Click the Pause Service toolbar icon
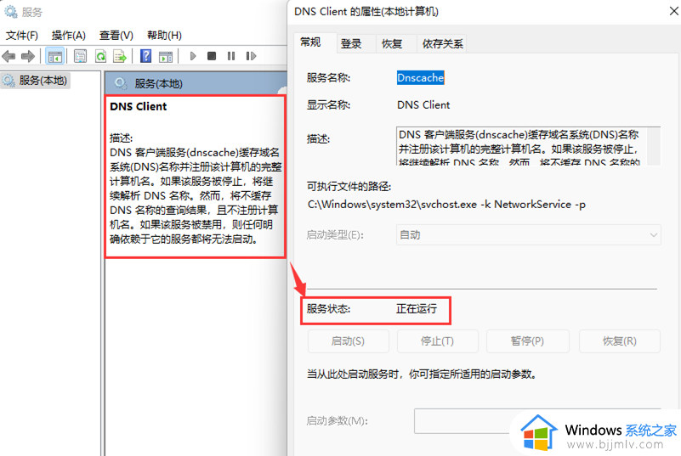Viewport: 681px width, 456px height. coord(231,56)
